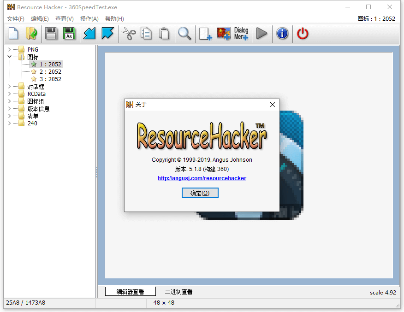
Task: Open the 帮助(H) menu
Action: coord(114,19)
